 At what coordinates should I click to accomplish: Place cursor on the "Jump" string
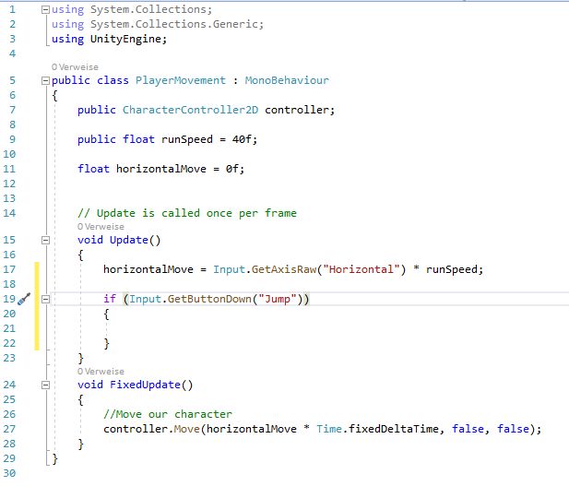[x=279, y=299]
